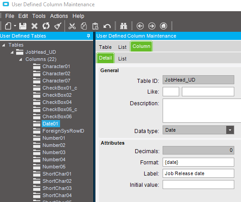Select Character02 in the tree
Image resolution: width=241 pixels, height=202 pixels.
pos(56,73)
